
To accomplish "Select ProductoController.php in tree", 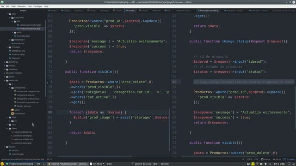I will pyautogui.click(x=30, y=29).
